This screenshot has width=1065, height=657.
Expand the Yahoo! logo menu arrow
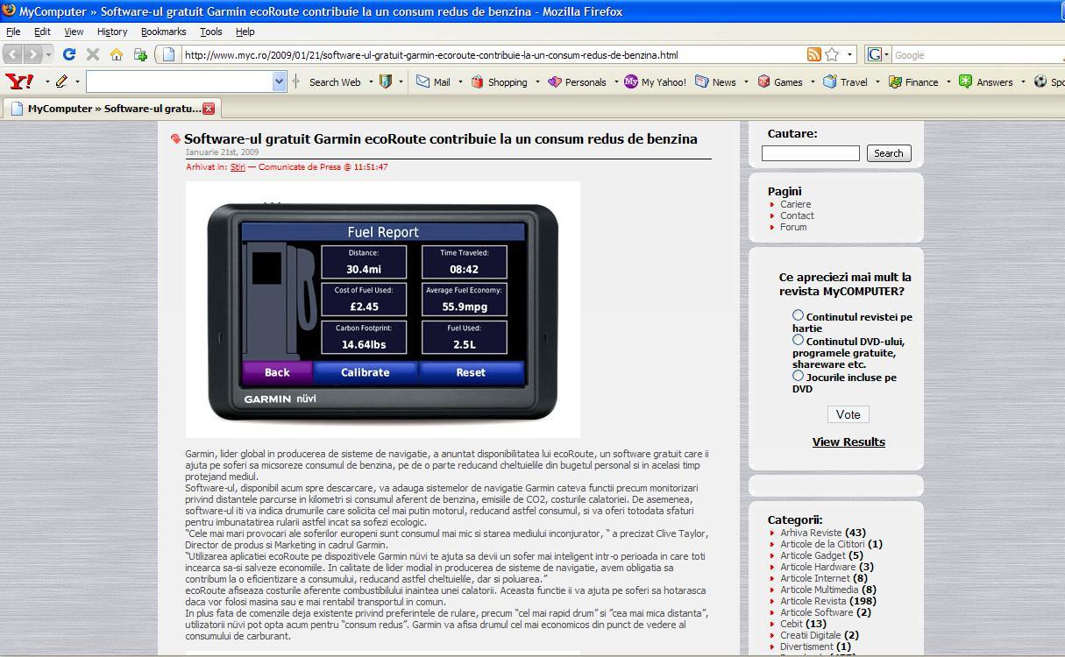(x=46, y=81)
